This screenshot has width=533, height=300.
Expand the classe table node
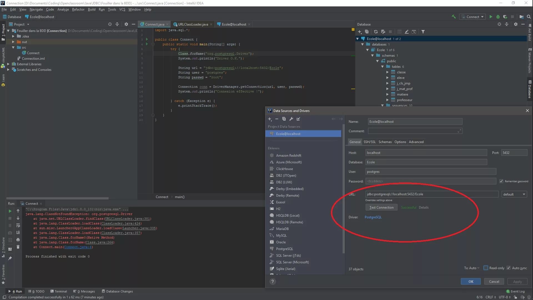pos(388,72)
